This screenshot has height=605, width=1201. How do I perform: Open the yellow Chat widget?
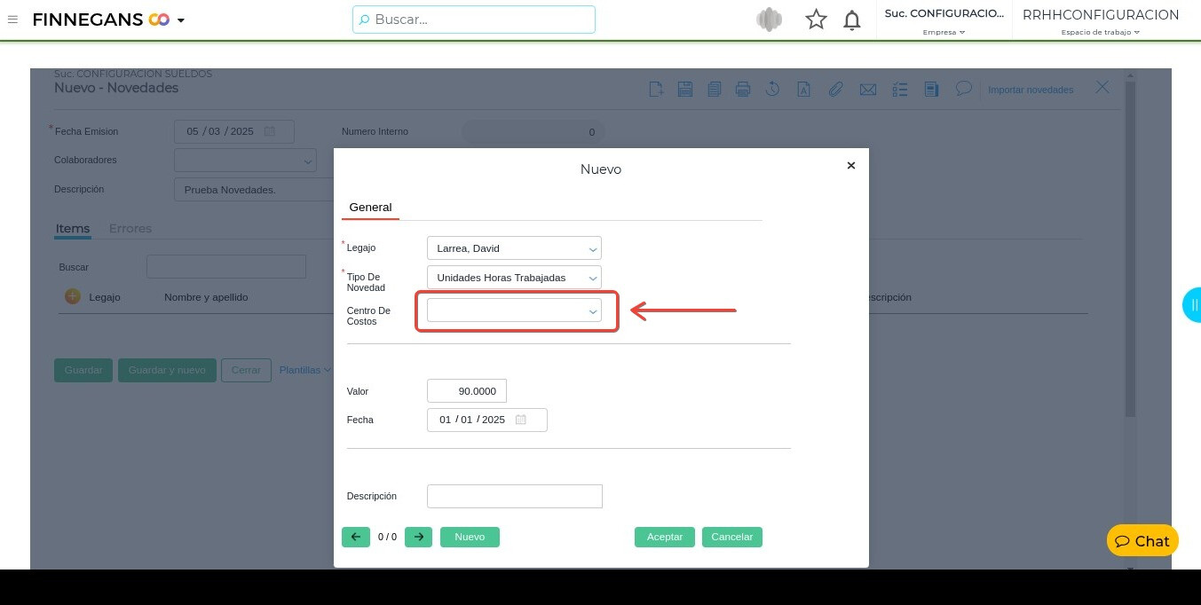(1142, 540)
